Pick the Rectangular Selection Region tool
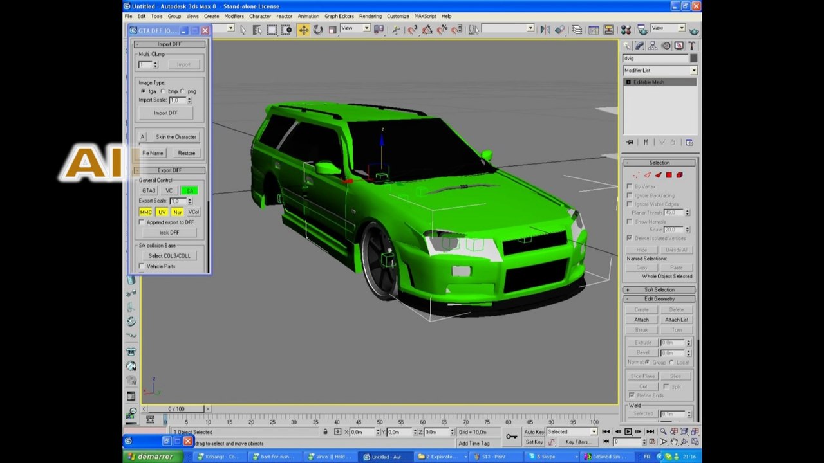Viewport: 824px width, 463px height. point(272,30)
